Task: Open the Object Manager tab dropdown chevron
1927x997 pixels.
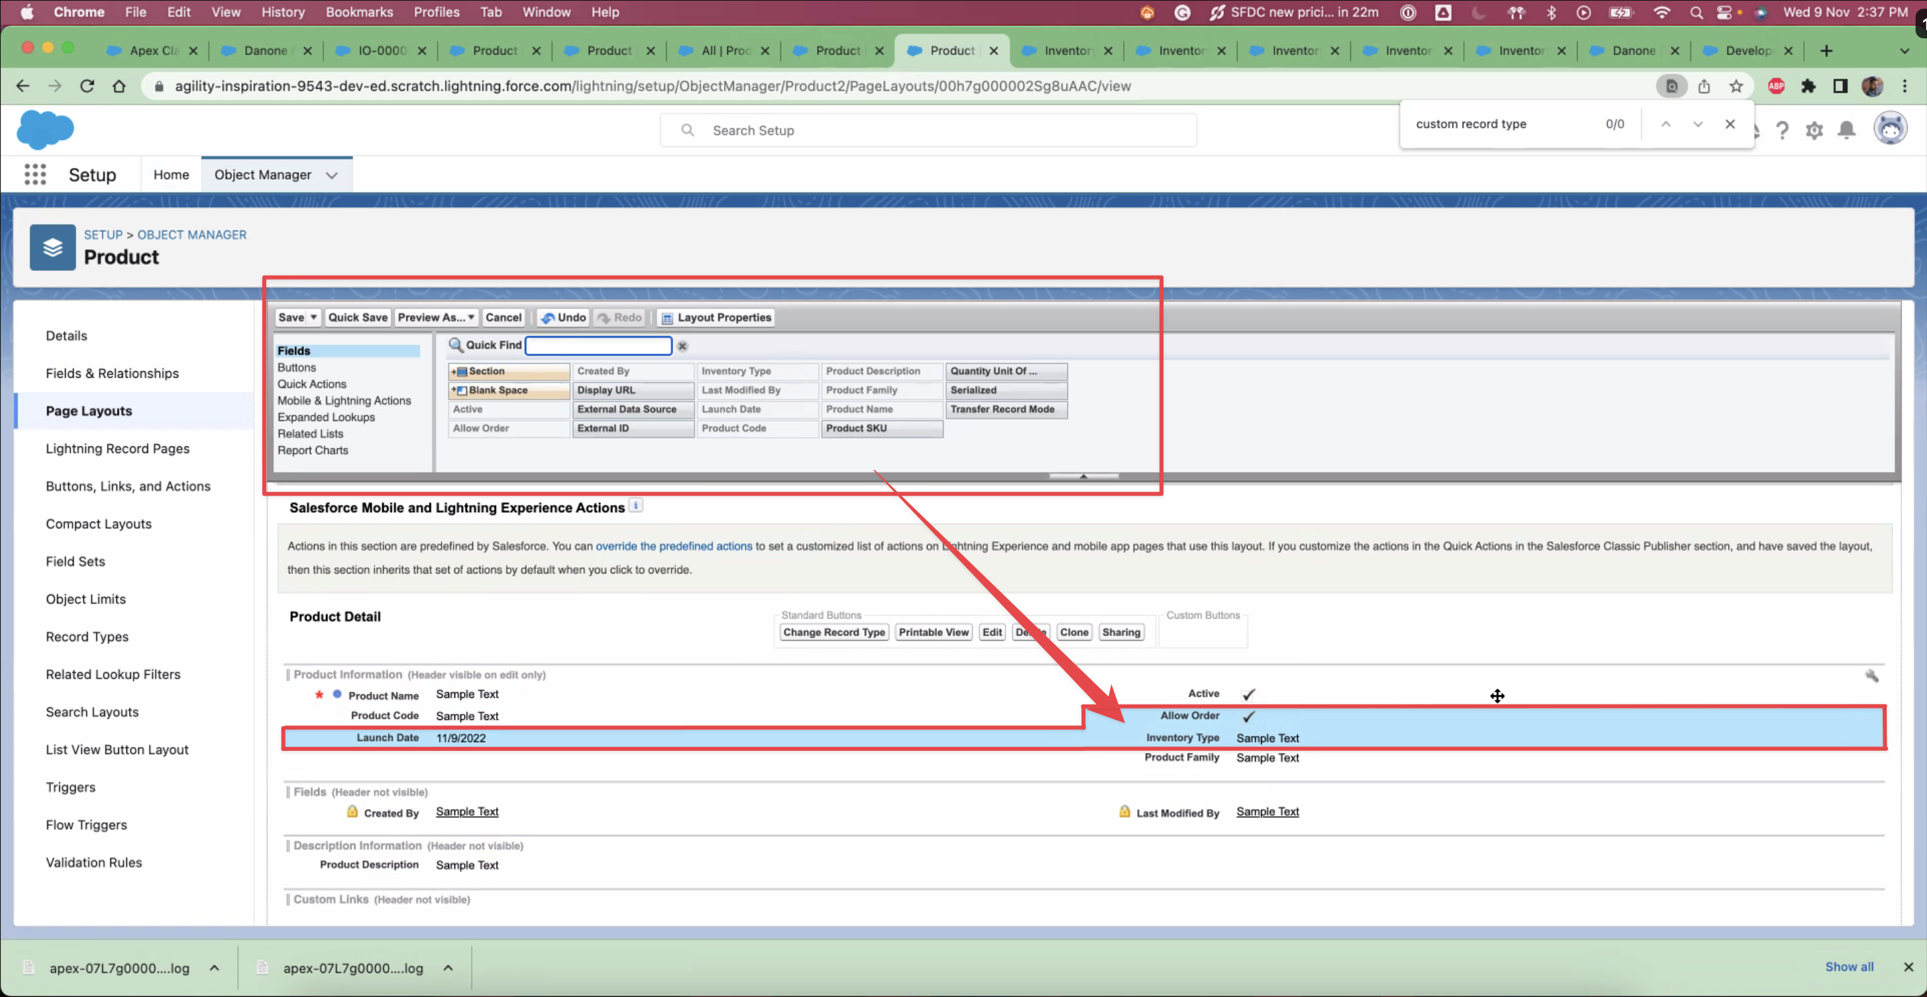Action: [x=331, y=175]
